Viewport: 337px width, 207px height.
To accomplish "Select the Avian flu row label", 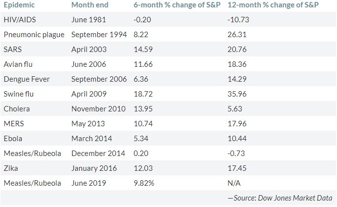I will click(x=18, y=64).
